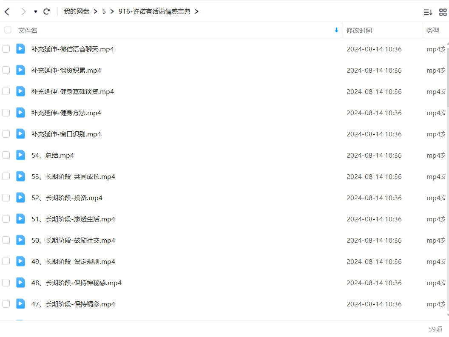Click video icon of 53、长期阶段-共同成长.mp4
The image size is (449, 337).
tap(20, 176)
